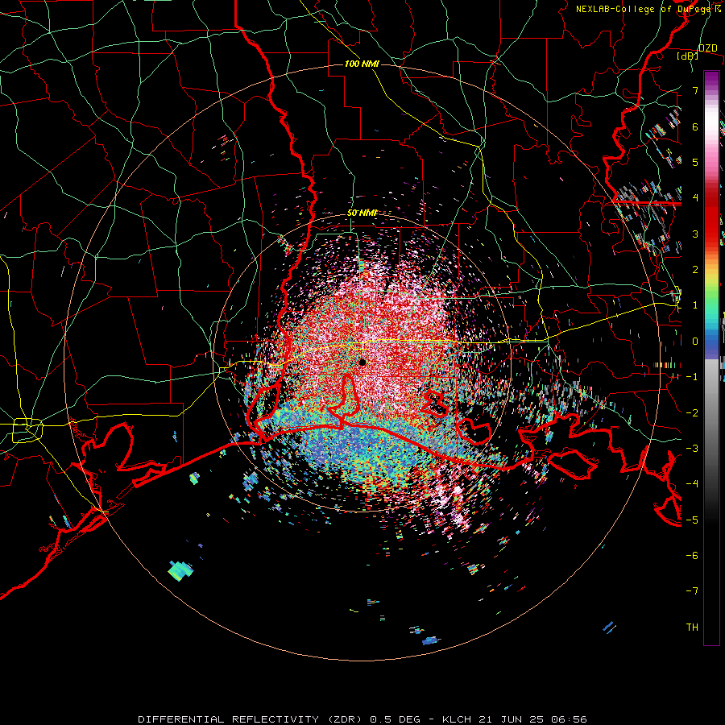Click the -2 value on the color scale

(692, 413)
